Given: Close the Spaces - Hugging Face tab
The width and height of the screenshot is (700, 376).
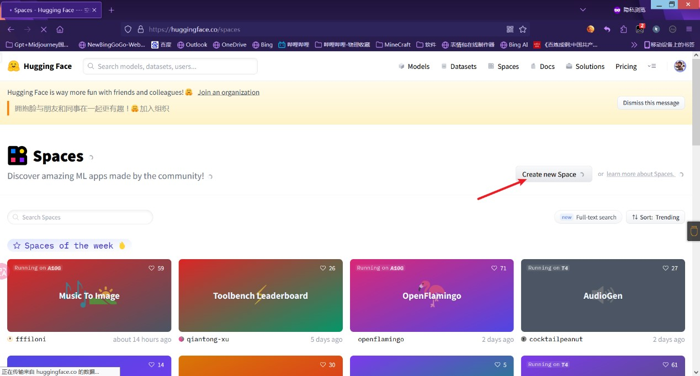Looking at the screenshot, I should point(94,10).
